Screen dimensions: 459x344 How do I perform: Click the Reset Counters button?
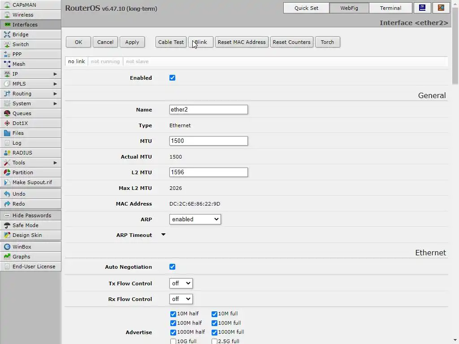[291, 42]
